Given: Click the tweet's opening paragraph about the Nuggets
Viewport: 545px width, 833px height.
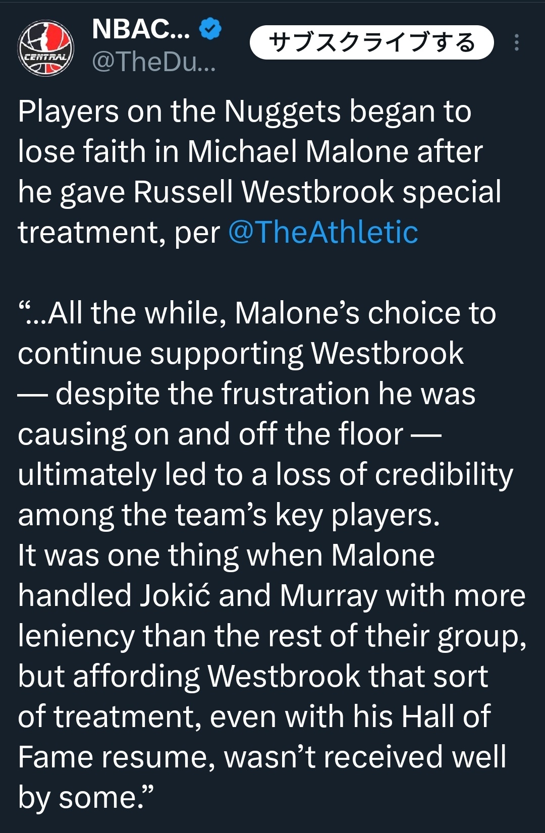Looking at the screenshot, I should (x=260, y=172).
